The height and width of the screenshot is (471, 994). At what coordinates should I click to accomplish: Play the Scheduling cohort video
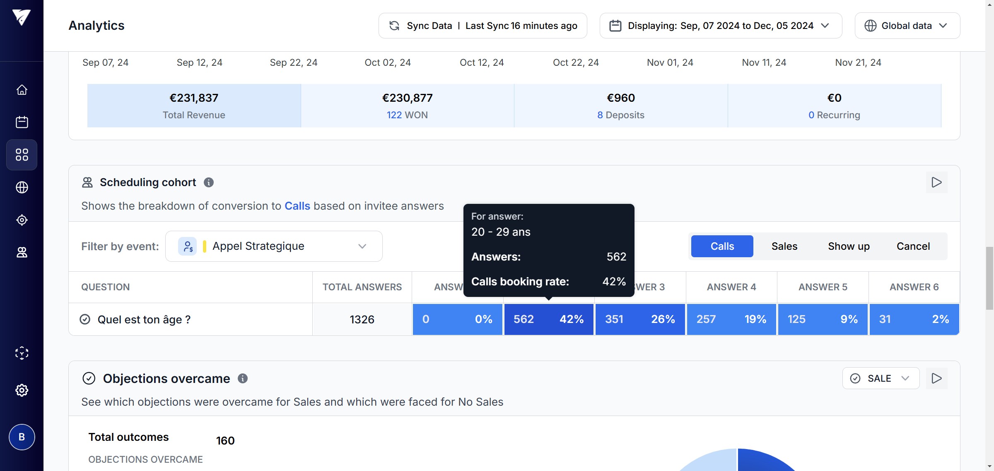coord(936,182)
